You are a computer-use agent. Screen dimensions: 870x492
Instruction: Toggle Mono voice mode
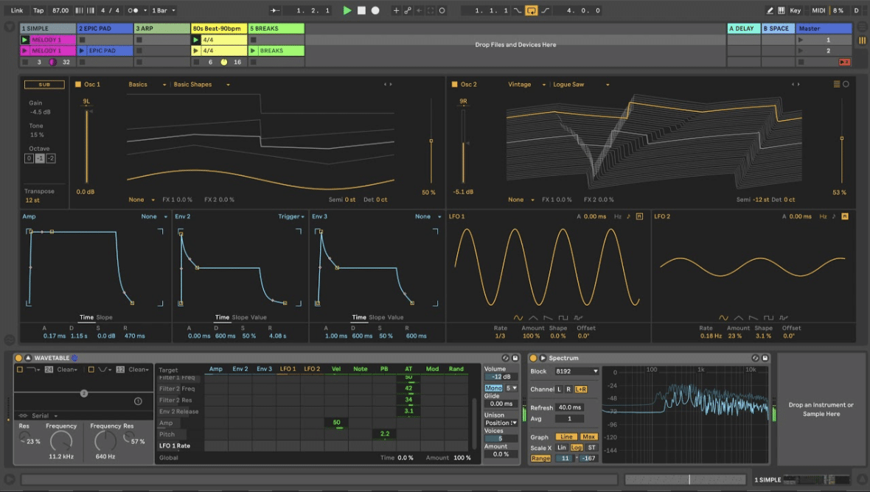click(x=493, y=388)
